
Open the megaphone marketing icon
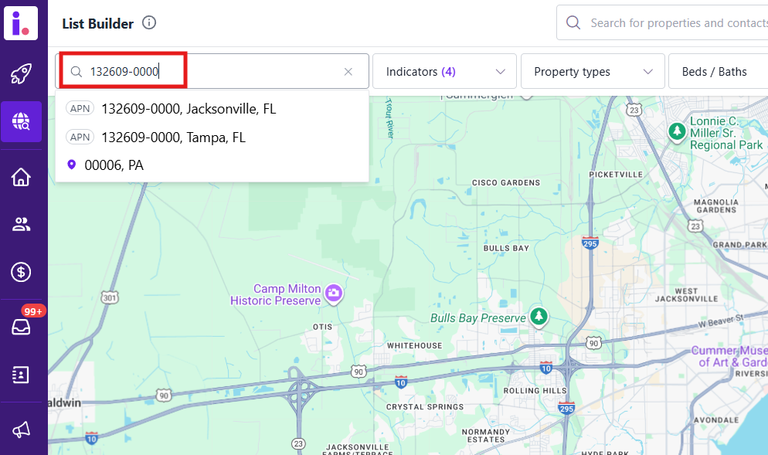[21, 430]
